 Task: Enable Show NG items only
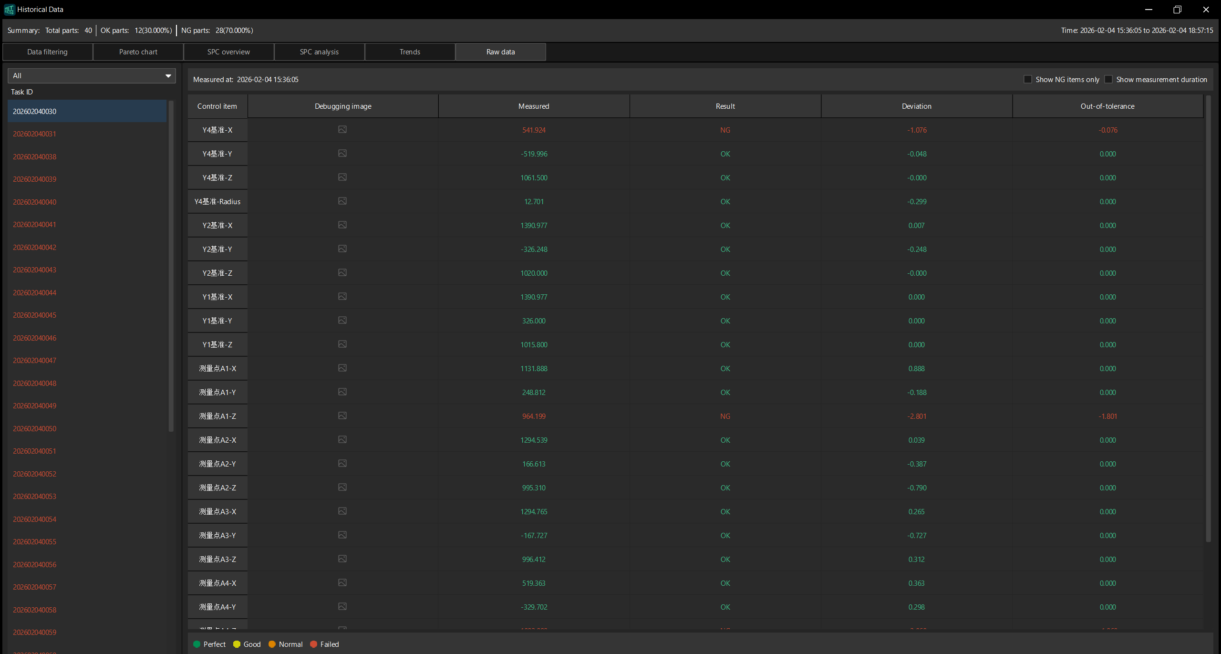point(1028,79)
